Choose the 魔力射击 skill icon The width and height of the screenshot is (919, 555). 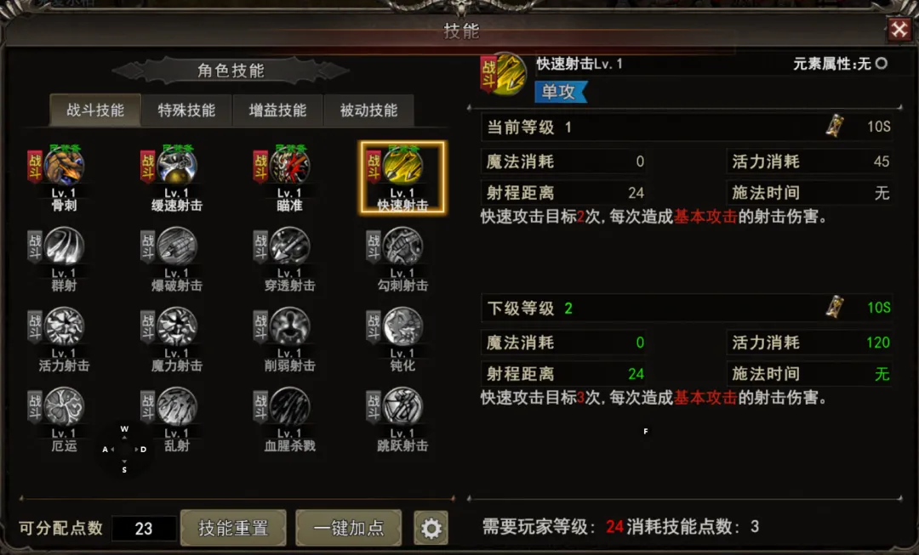(177, 326)
